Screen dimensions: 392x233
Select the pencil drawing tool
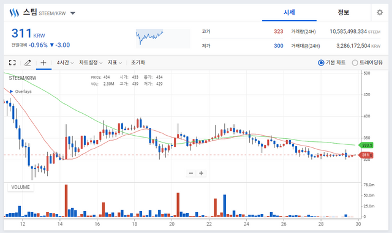click(28, 62)
